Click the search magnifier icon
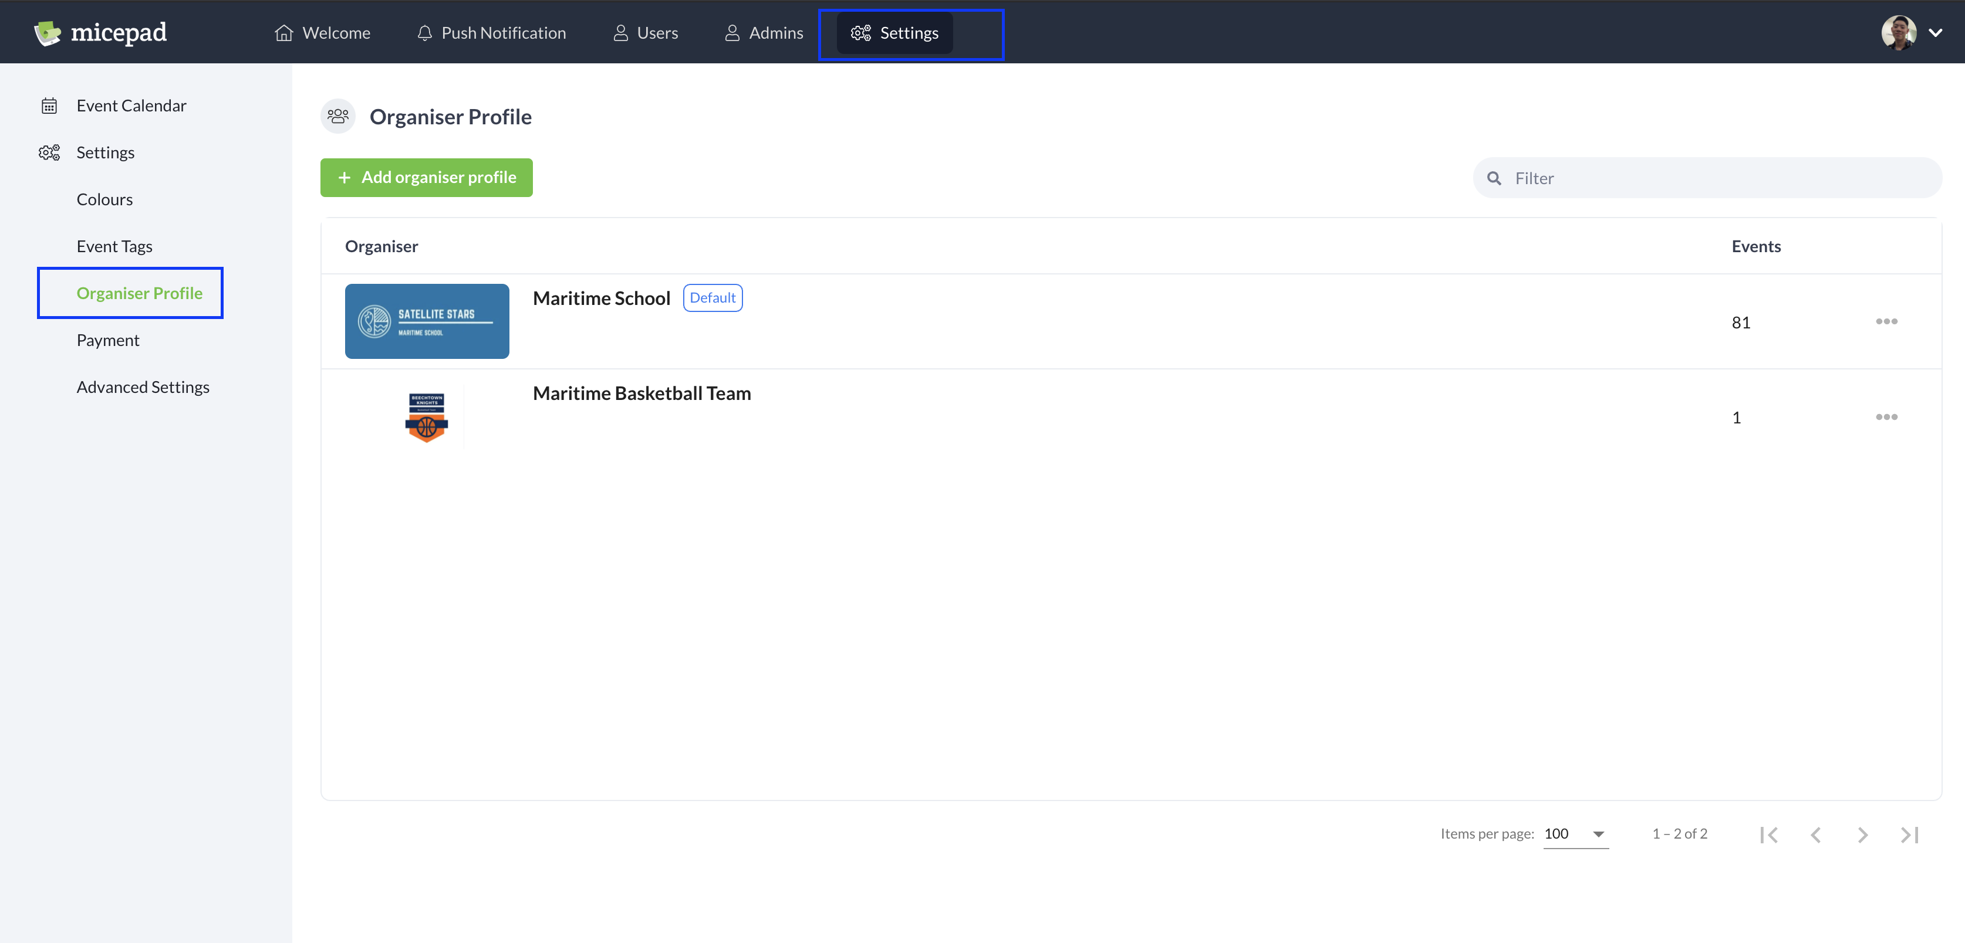The image size is (1965, 943). [1494, 178]
